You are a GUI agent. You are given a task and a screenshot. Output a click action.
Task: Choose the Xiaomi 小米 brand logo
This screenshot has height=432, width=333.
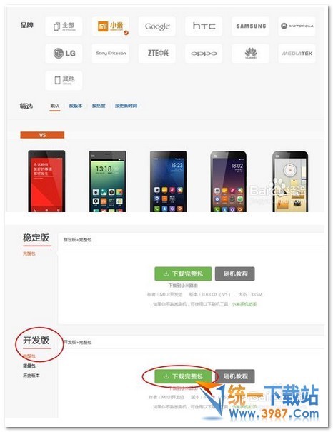(110, 26)
